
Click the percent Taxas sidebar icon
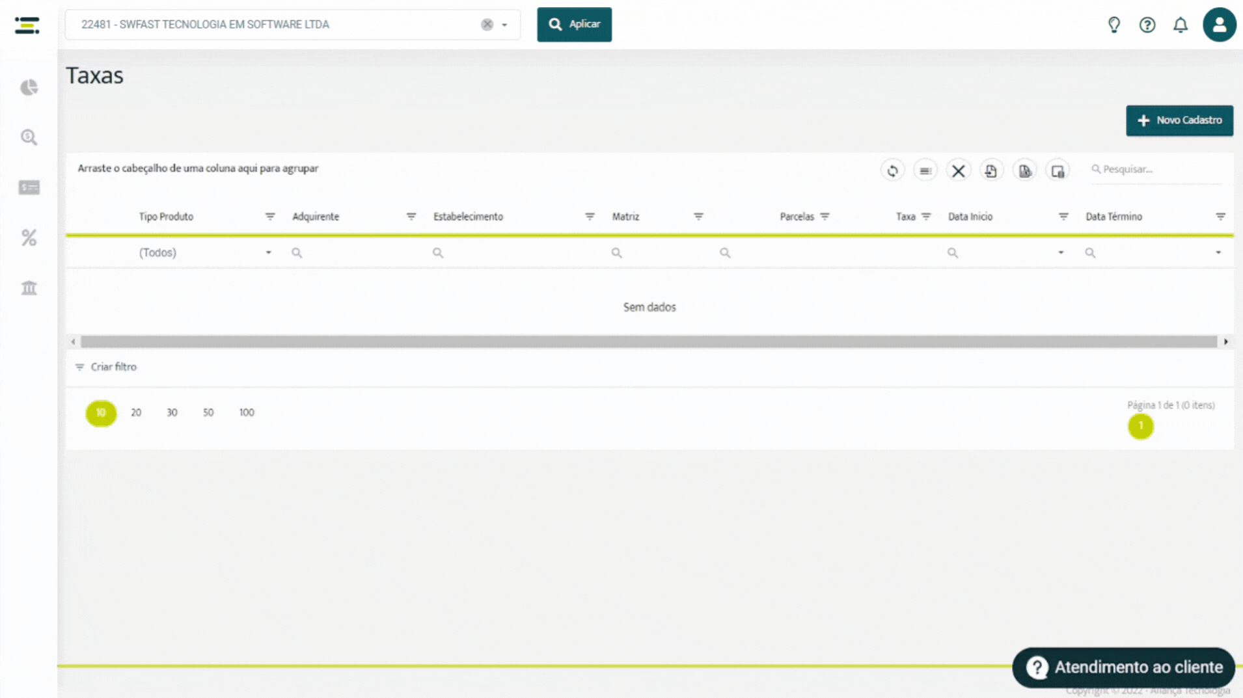(29, 237)
